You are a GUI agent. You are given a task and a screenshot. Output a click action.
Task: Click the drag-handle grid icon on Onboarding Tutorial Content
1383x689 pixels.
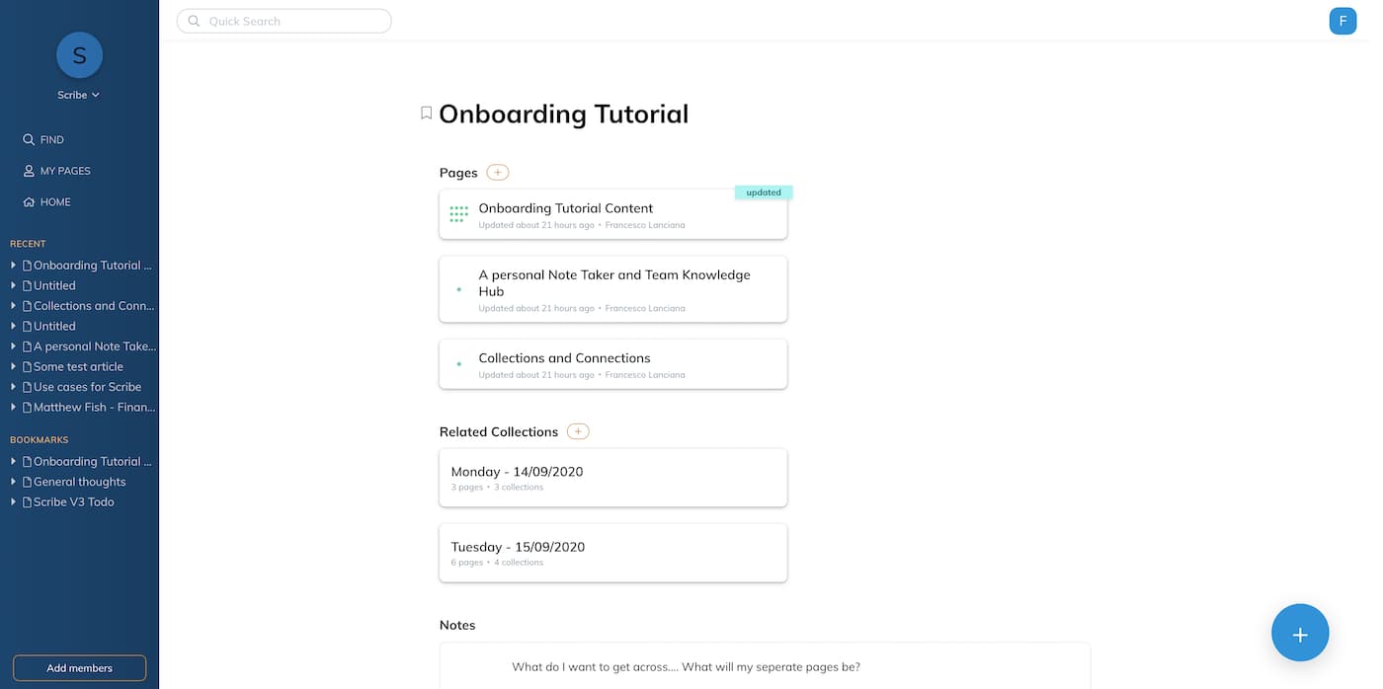coord(458,214)
